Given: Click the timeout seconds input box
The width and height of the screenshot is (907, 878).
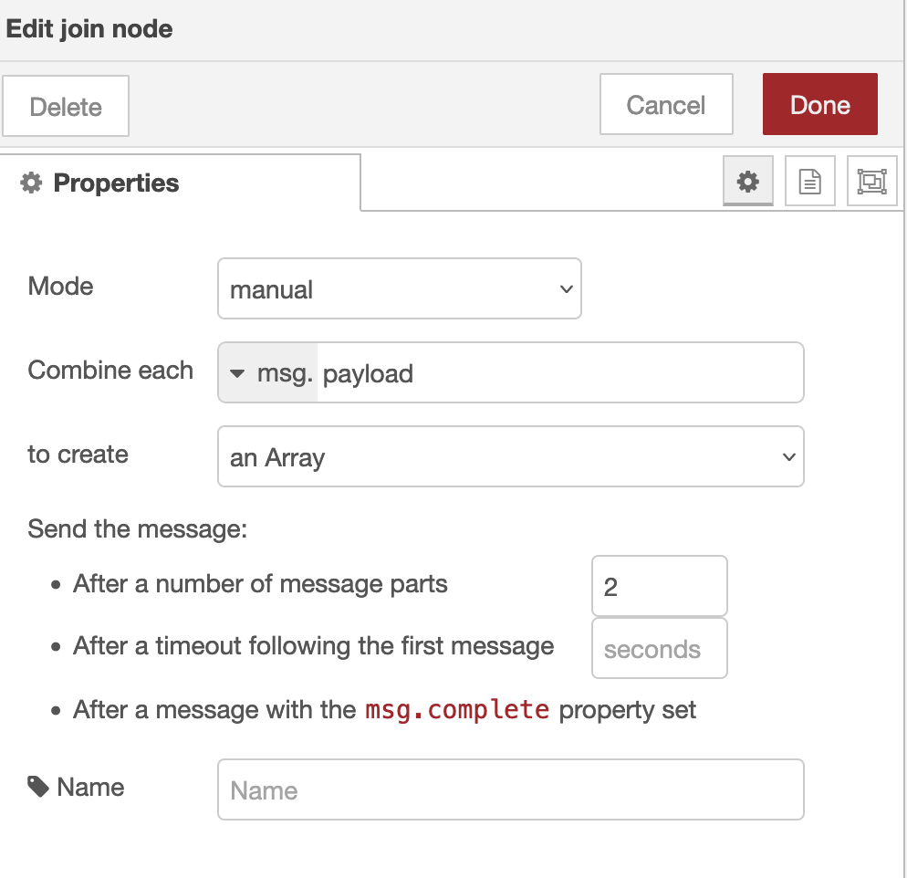Looking at the screenshot, I should coord(659,649).
